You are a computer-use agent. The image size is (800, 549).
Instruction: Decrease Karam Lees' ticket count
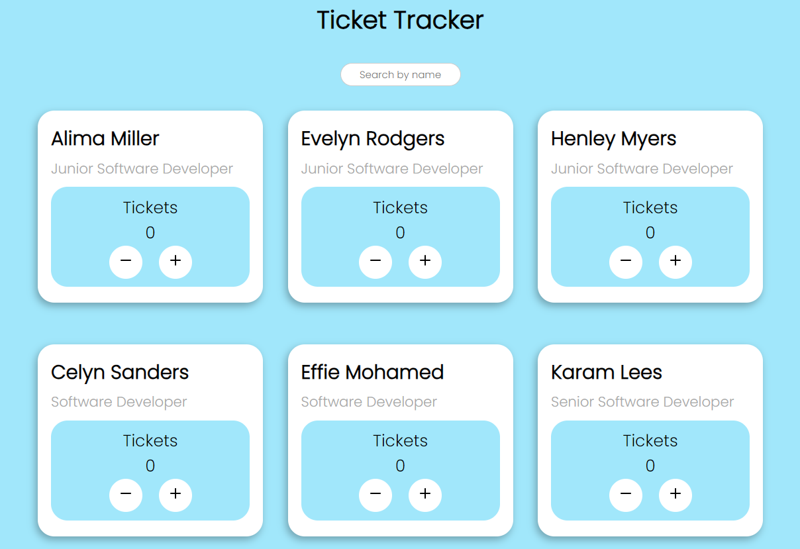click(626, 495)
